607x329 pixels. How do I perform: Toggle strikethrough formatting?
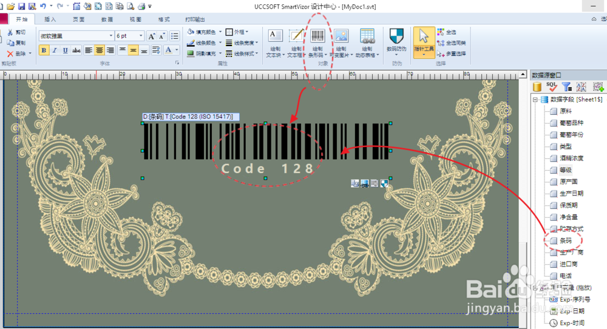[76, 50]
